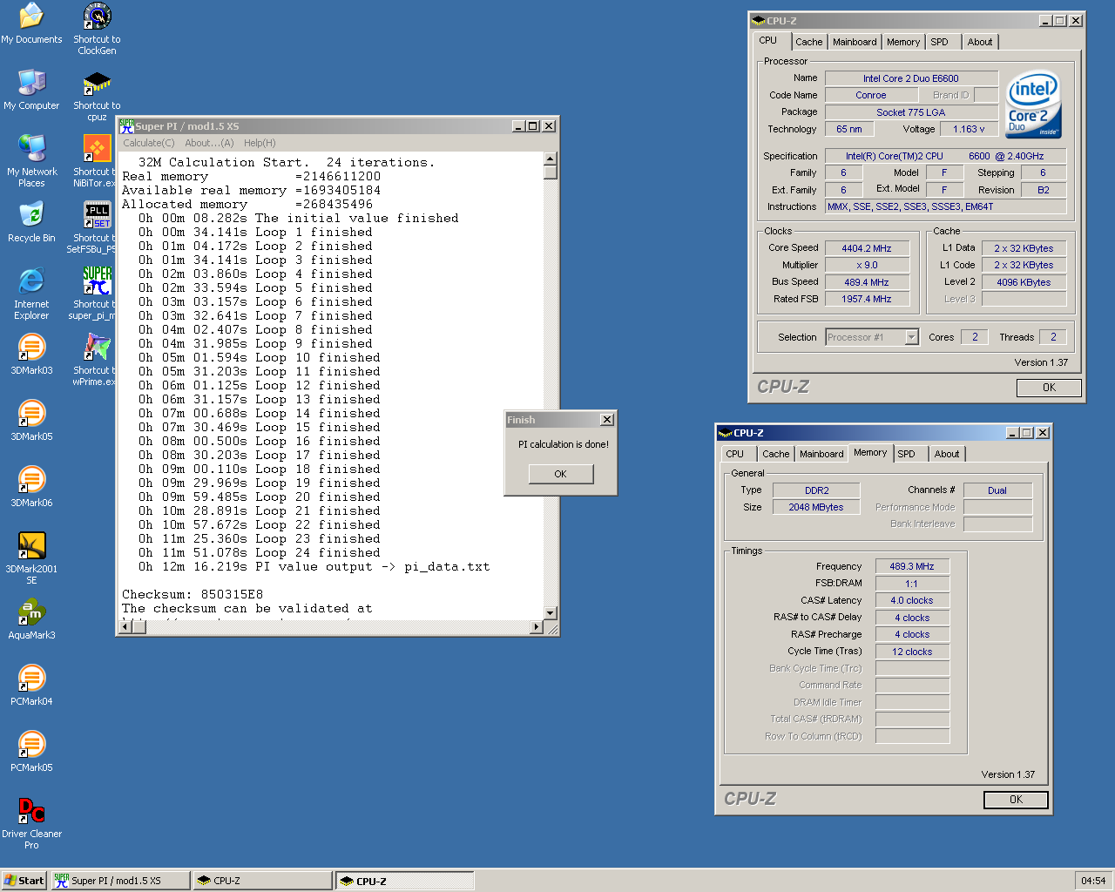The image size is (1115, 892).
Task: Switch to Memory tab in top CPU-Z window
Action: [903, 42]
